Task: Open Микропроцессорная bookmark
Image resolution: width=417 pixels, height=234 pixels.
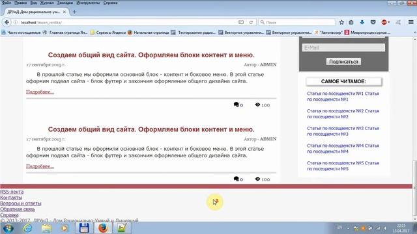Action: (x=367, y=32)
